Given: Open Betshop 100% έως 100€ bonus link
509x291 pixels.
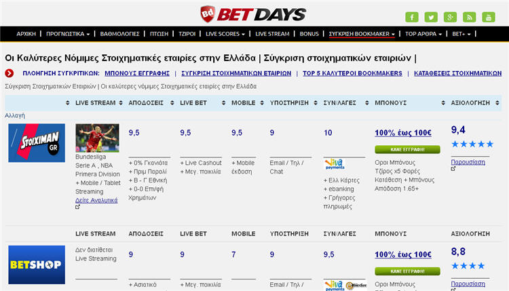Looking at the screenshot, I should point(403,254).
